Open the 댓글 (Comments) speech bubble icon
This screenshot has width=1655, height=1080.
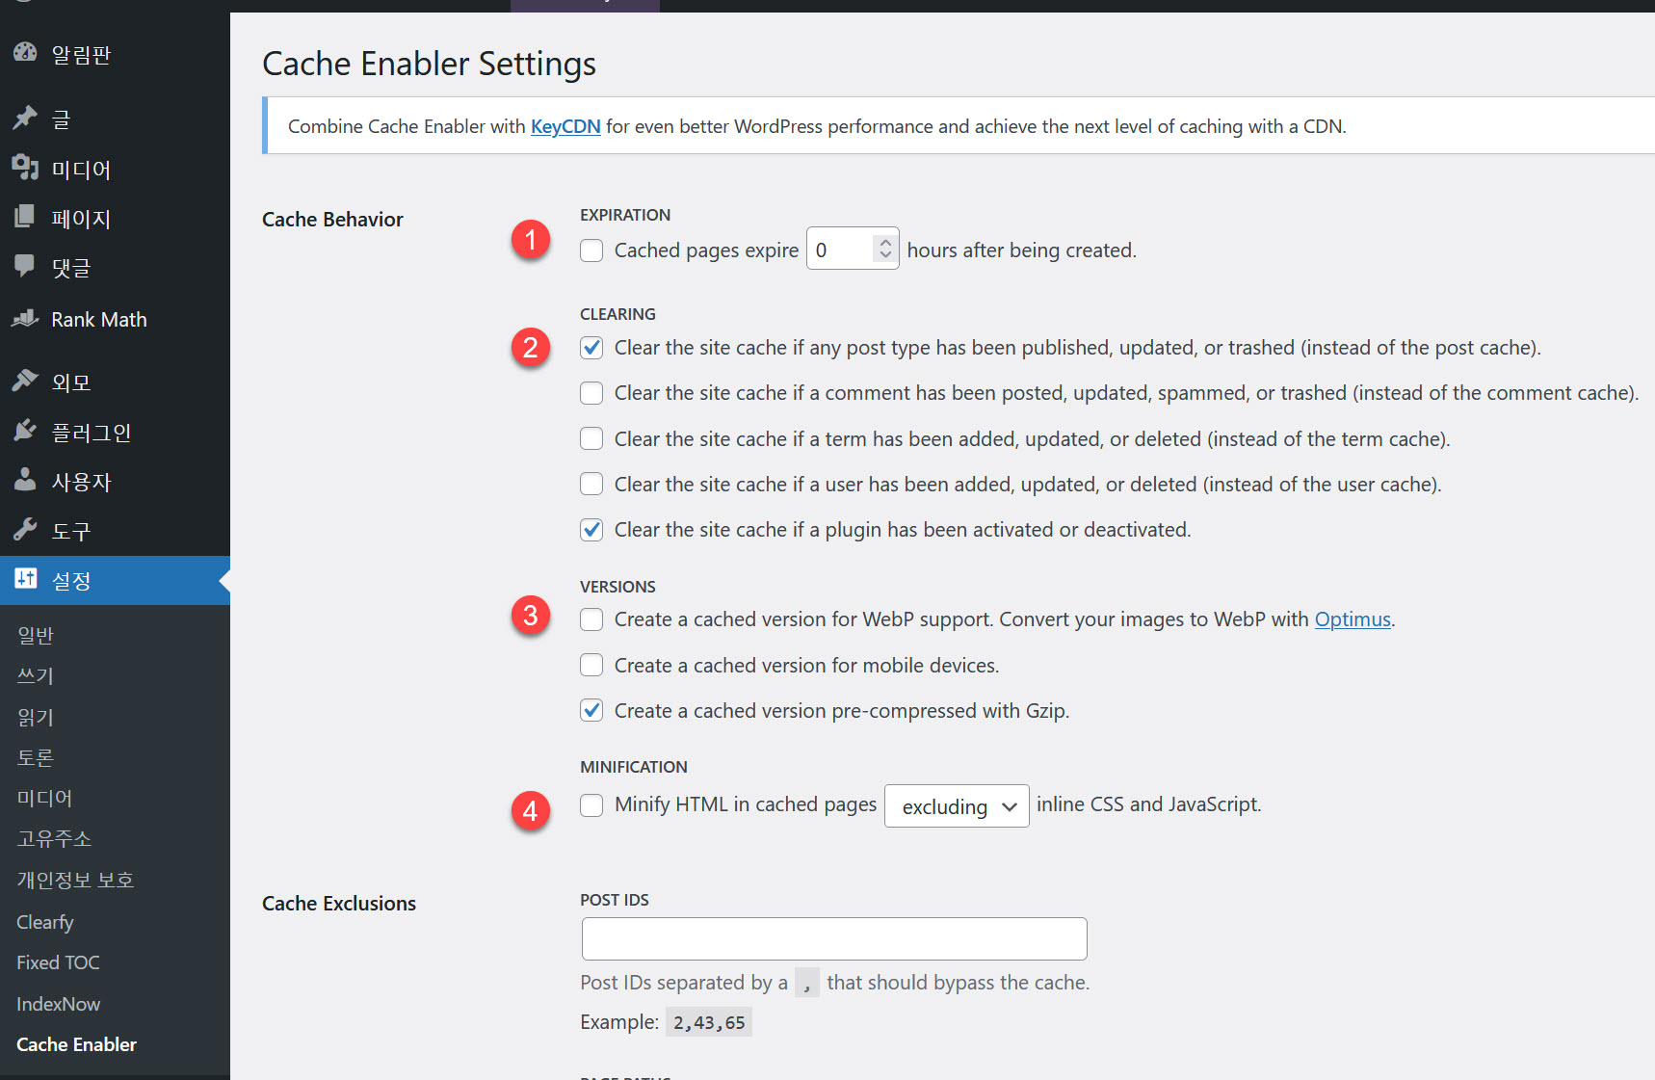pyautogui.click(x=25, y=267)
